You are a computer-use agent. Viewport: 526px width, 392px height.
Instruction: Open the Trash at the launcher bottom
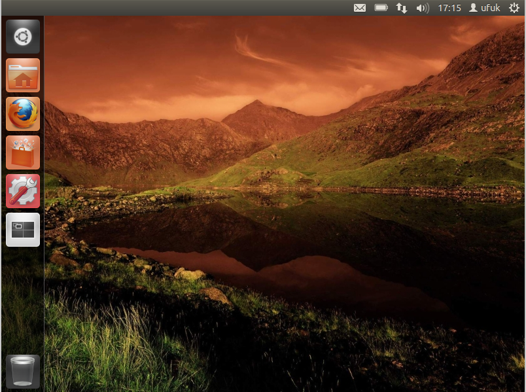point(22,370)
